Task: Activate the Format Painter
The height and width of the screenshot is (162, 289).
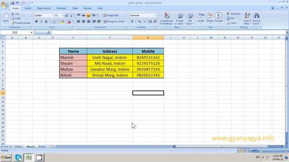Action: tap(21, 23)
